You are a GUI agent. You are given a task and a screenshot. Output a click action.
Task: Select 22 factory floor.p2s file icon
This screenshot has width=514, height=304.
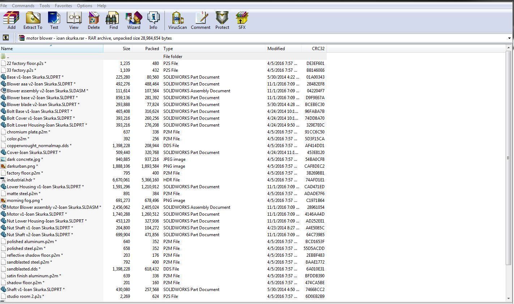pyautogui.click(x=4, y=63)
